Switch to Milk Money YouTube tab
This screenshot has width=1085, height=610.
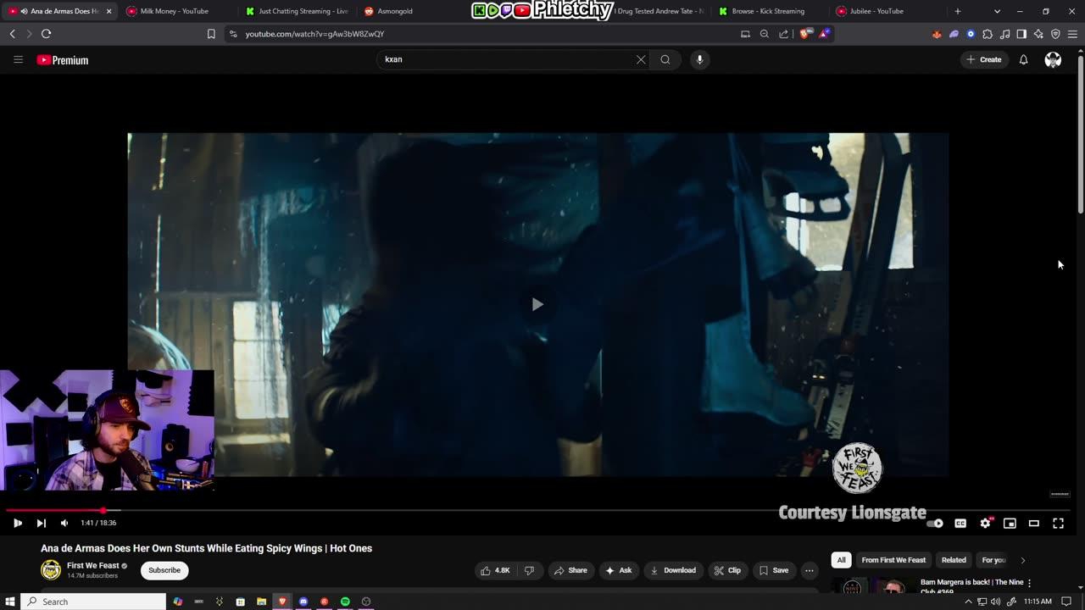tap(174, 11)
